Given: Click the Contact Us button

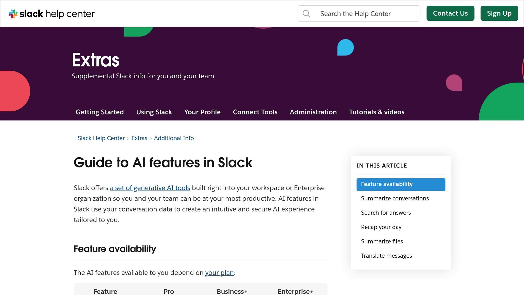Looking at the screenshot, I should point(450,13).
